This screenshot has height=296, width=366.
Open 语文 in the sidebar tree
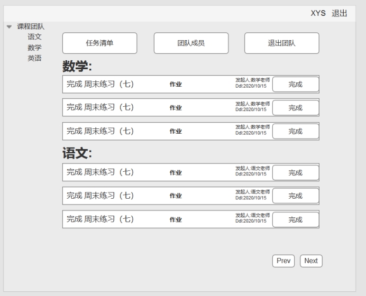point(34,36)
